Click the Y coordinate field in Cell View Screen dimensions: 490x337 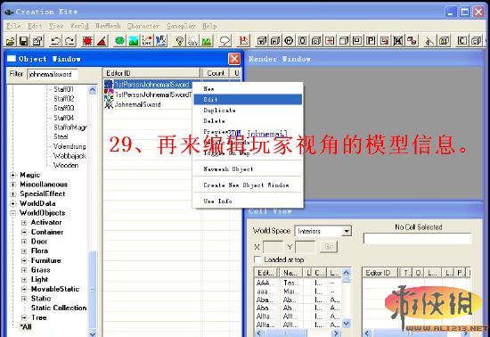[x=306, y=247]
